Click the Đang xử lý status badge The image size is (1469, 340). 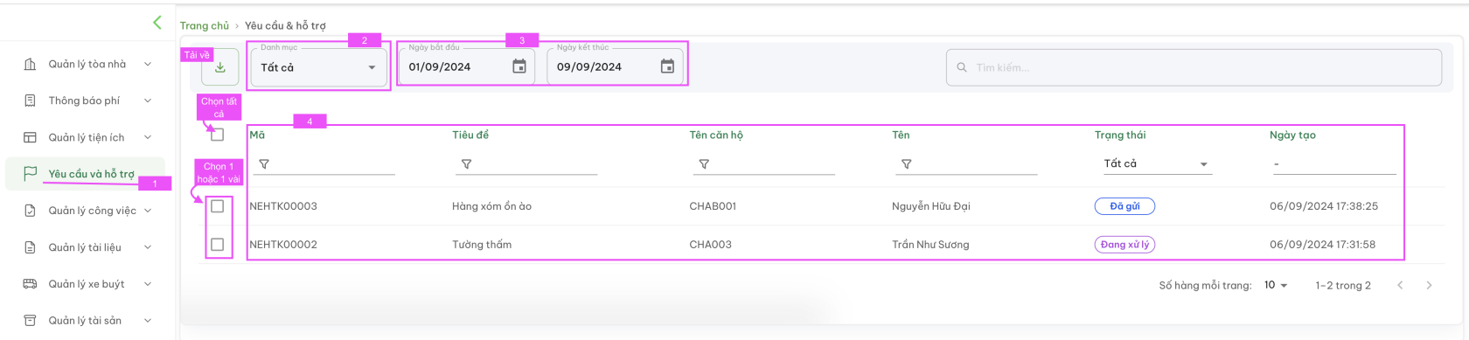(x=1124, y=245)
